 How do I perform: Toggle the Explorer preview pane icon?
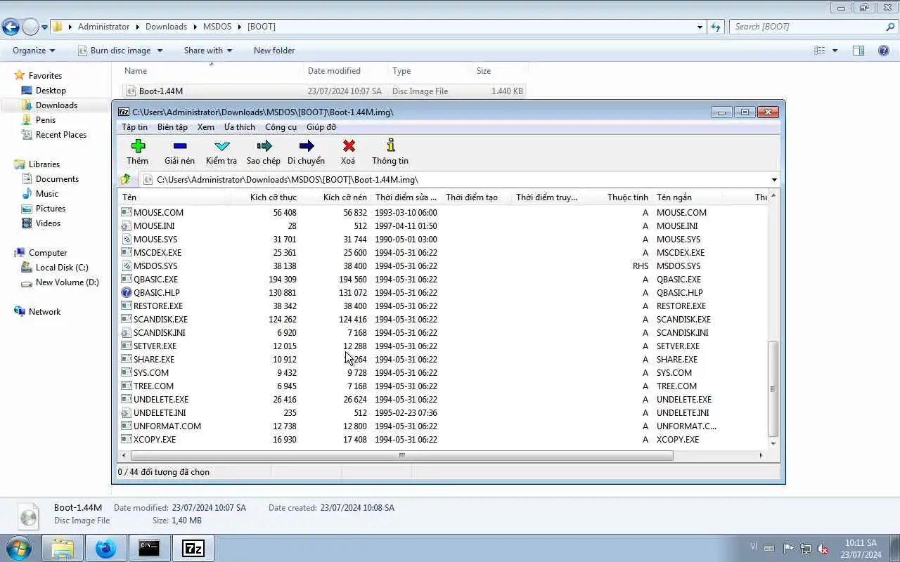[x=858, y=51]
